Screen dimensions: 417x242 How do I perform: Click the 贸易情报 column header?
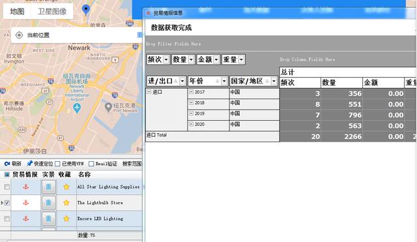[x=25, y=175]
